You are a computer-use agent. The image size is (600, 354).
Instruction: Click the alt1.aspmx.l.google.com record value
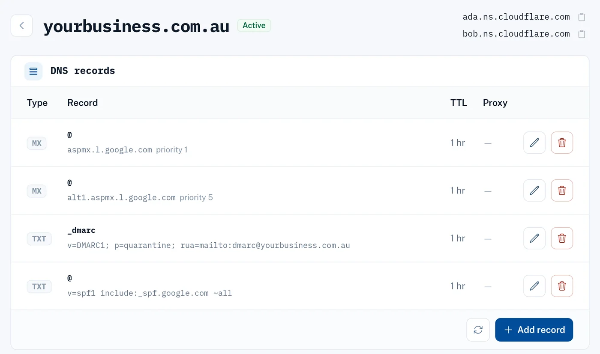(121, 198)
